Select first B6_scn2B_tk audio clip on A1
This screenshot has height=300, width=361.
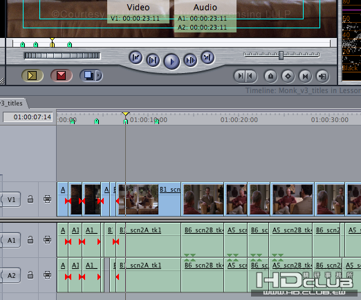click(x=203, y=240)
